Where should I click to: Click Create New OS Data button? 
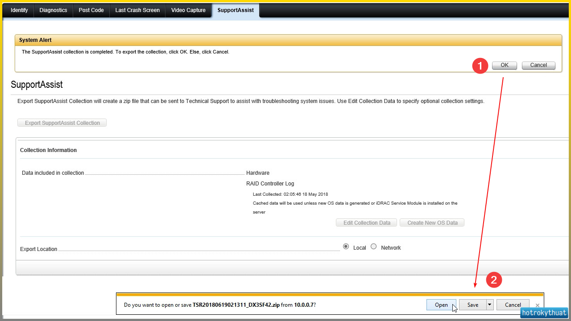432,222
